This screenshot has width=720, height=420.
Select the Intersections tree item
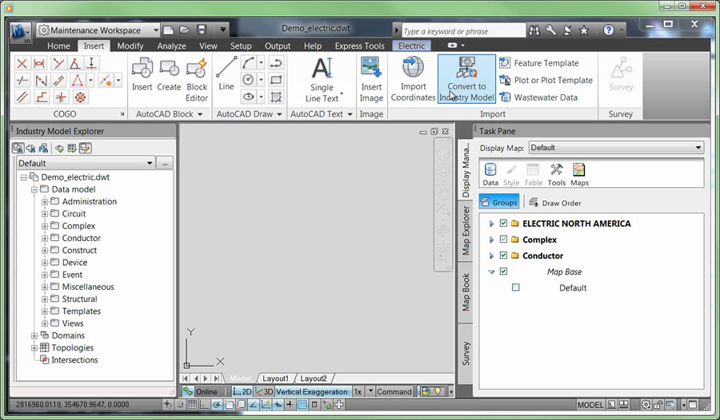pyautogui.click(x=74, y=360)
